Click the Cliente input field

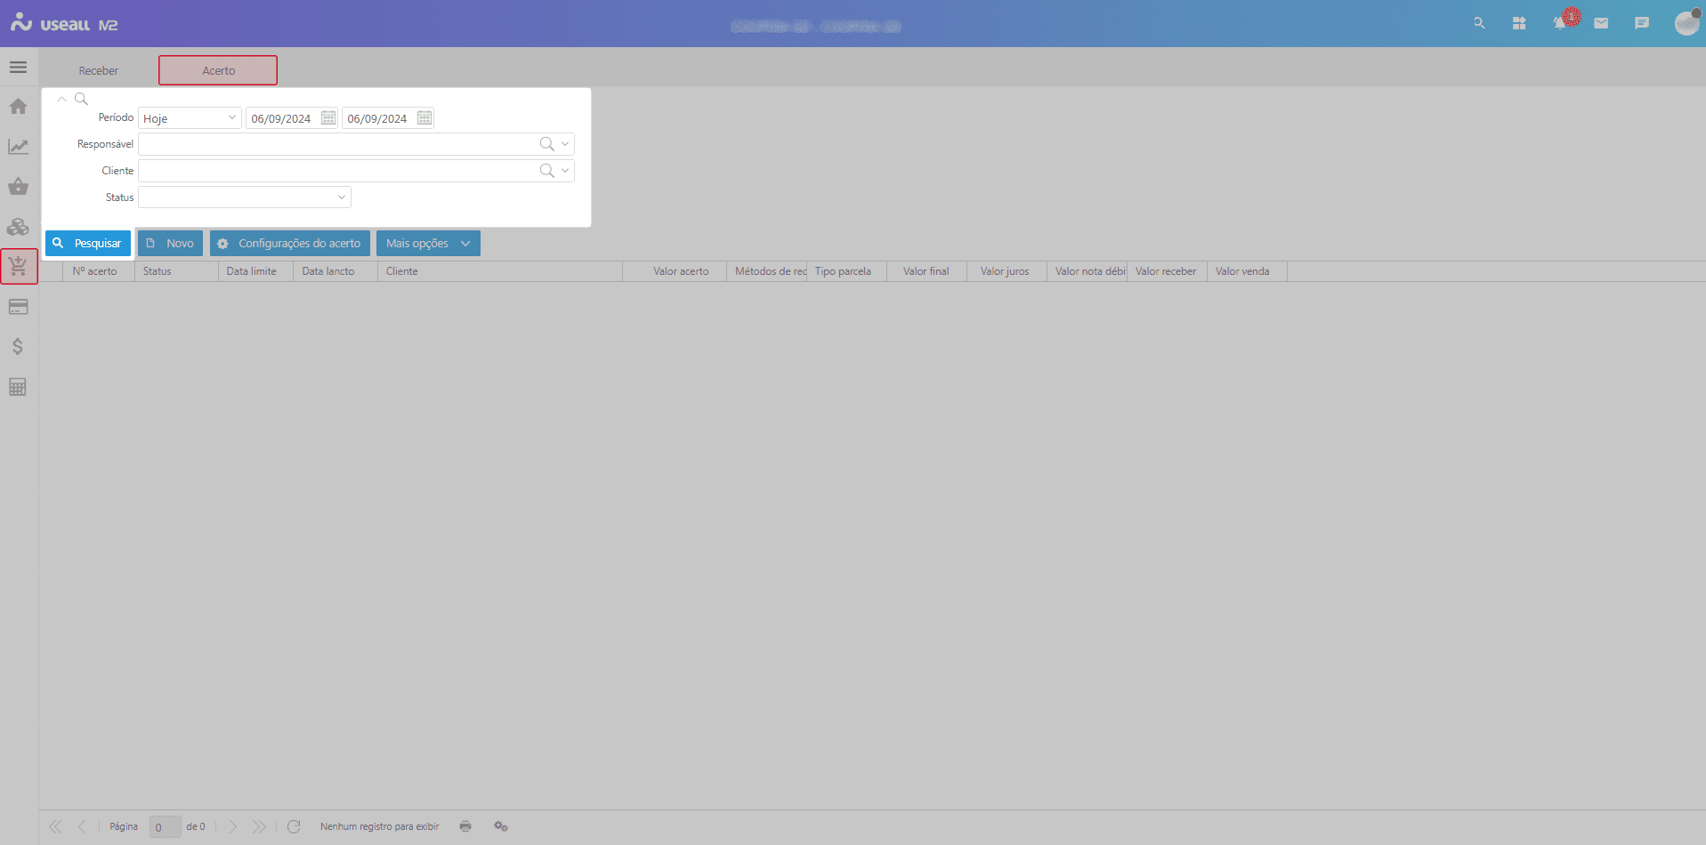[338, 171]
